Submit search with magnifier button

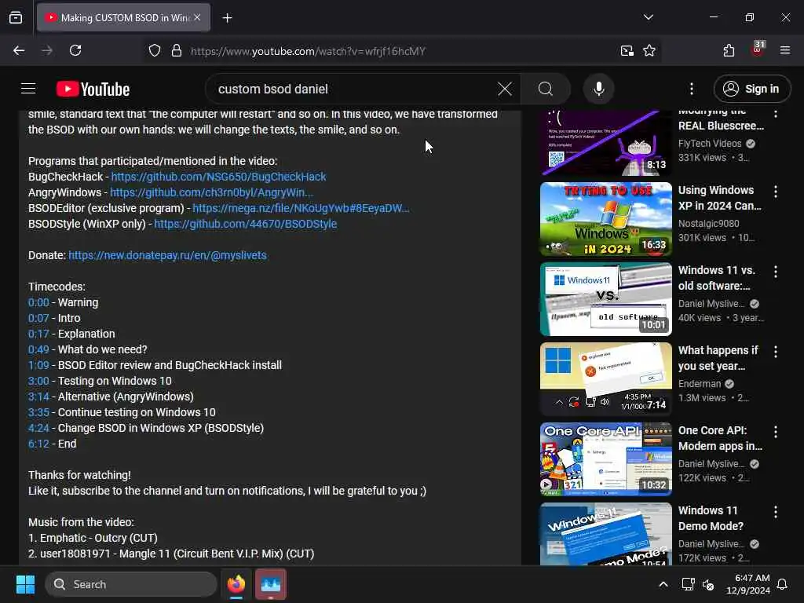(546, 90)
